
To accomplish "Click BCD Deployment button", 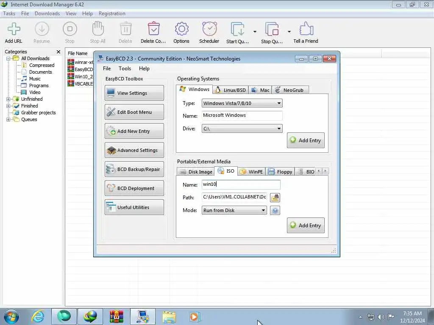I will click(134, 188).
